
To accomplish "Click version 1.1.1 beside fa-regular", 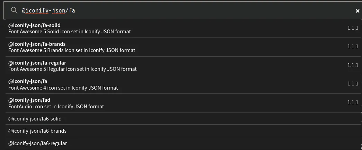I will click(353, 65).
